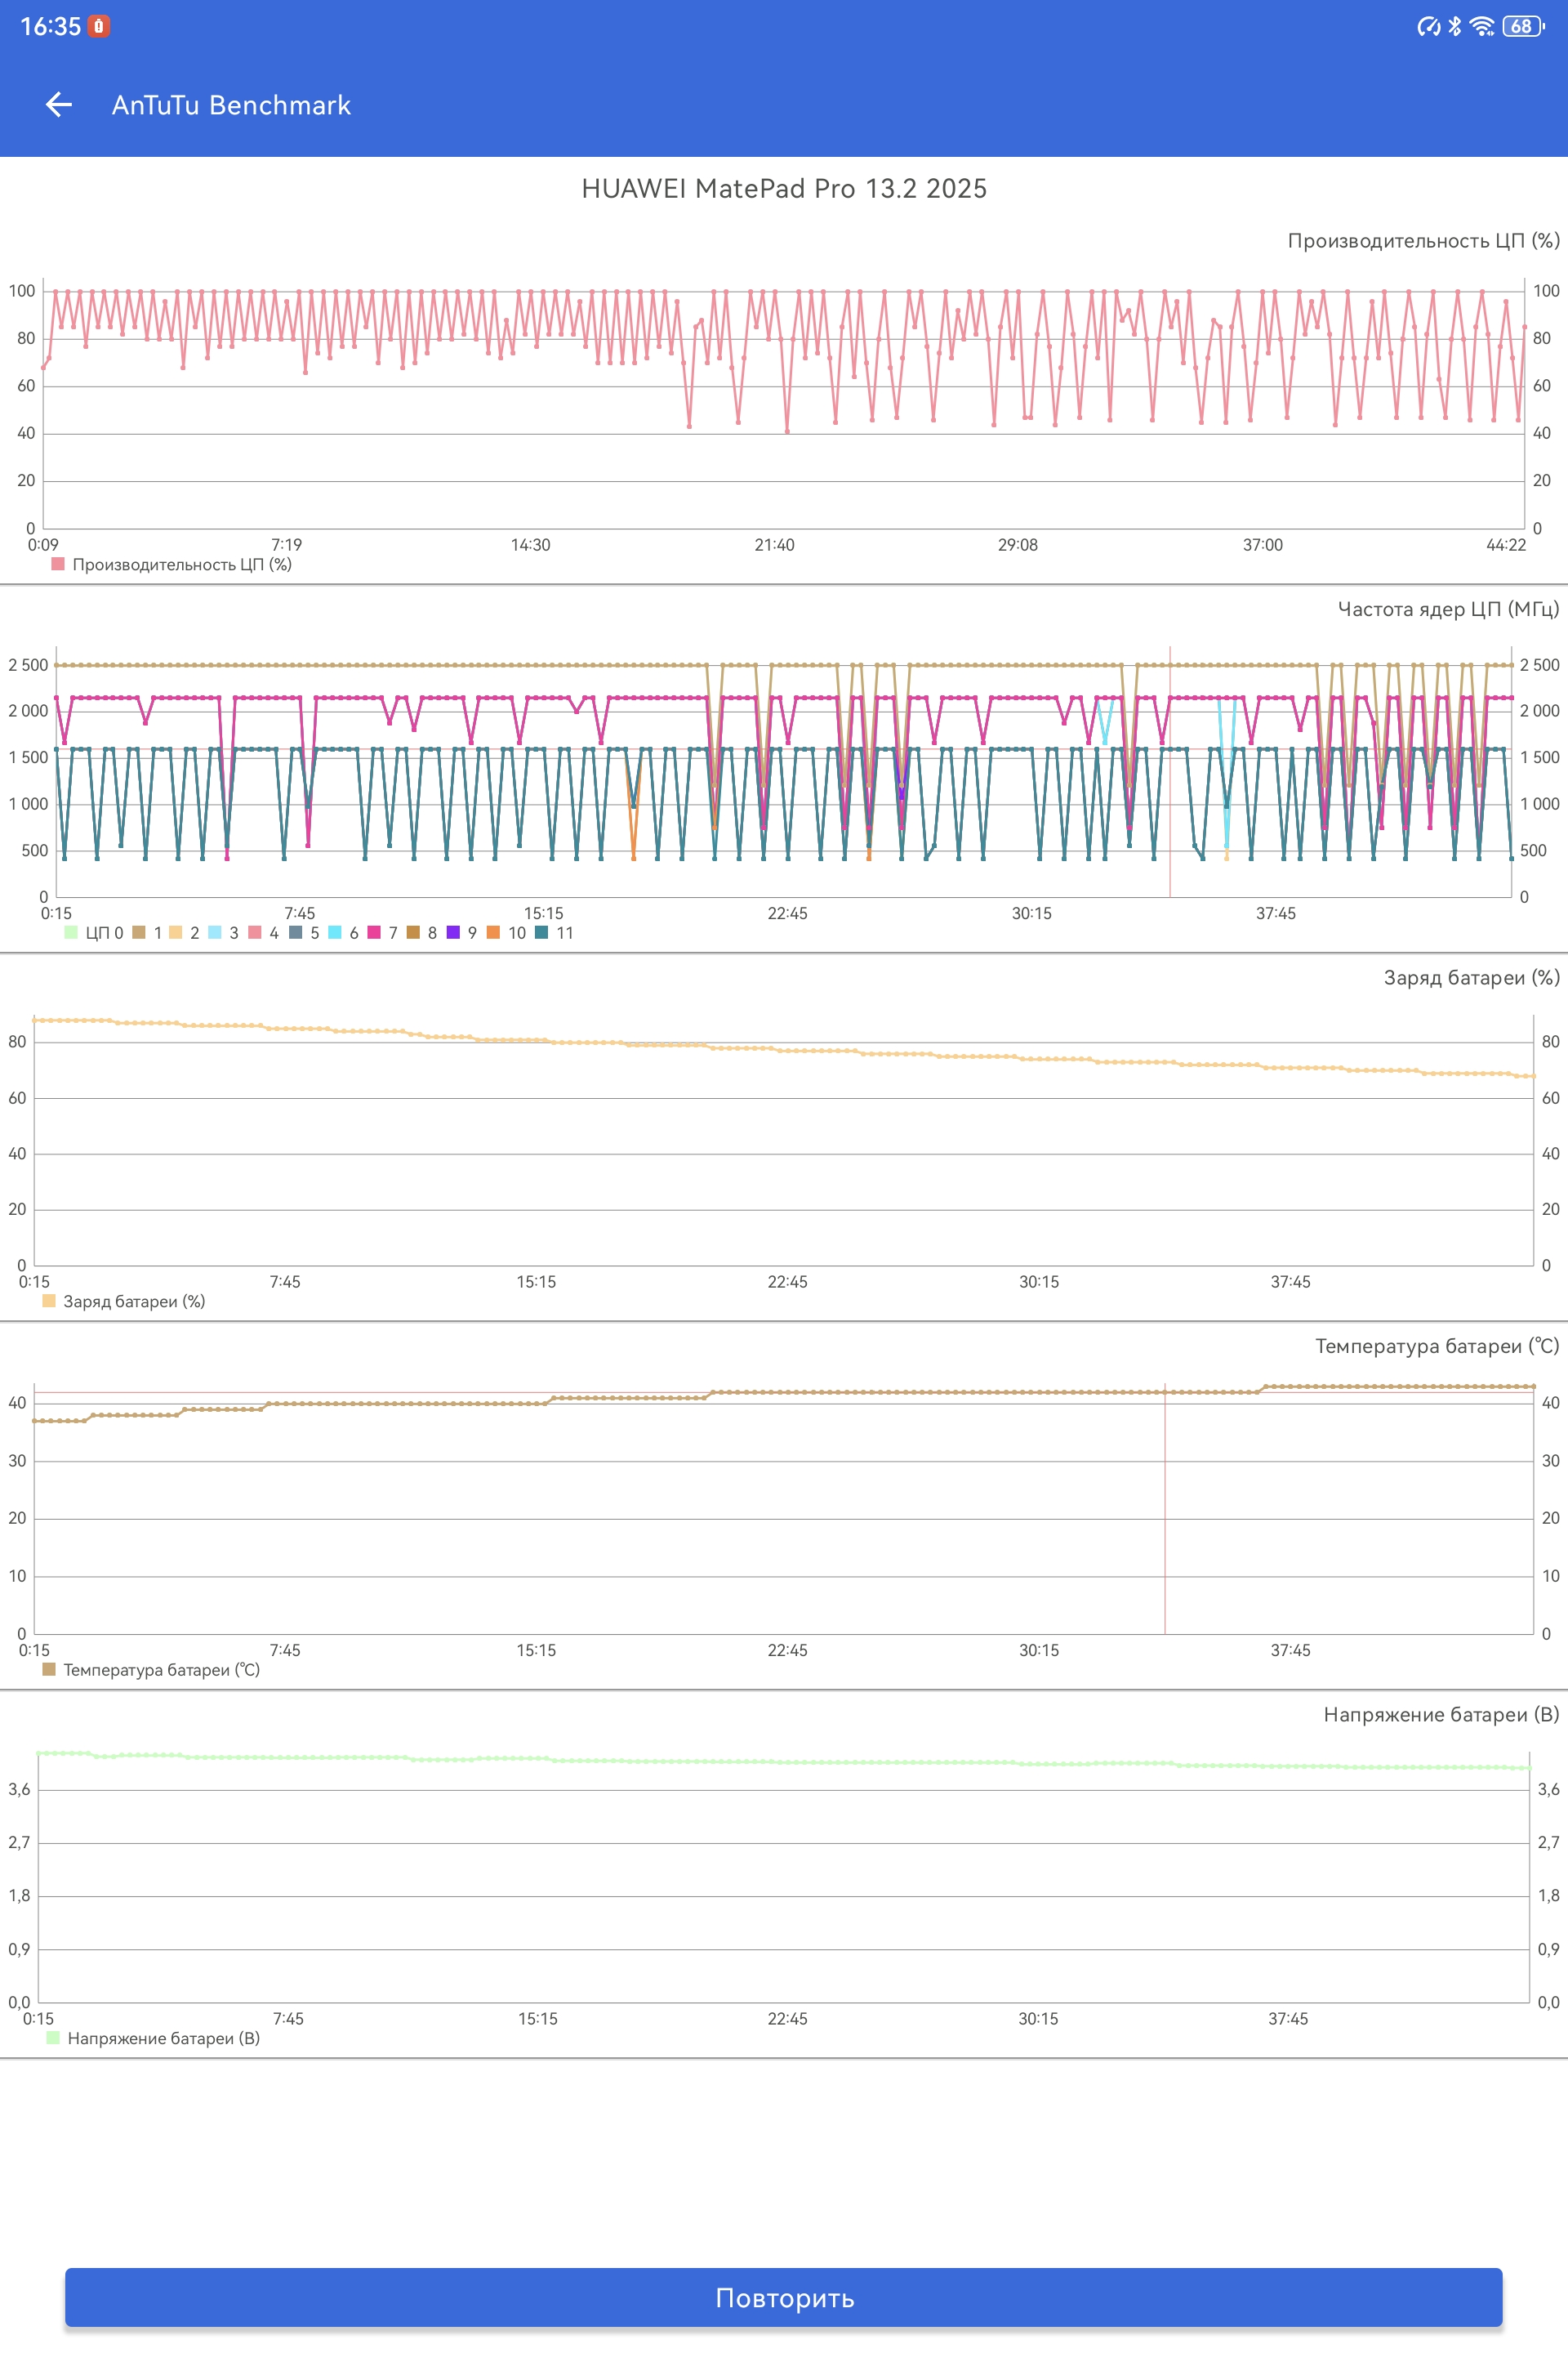Tap the core 9 purple legend swatch
This screenshot has width=1568, height=2353.
pos(453,932)
